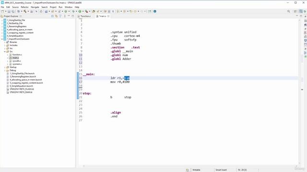Expand the Binaries node
Viewport: 307px width, 172px height.
(5, 42)
